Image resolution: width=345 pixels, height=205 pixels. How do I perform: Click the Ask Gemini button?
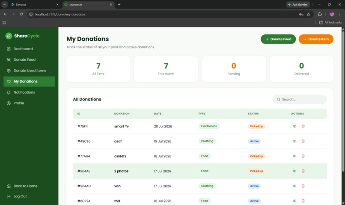pos(298,4)
